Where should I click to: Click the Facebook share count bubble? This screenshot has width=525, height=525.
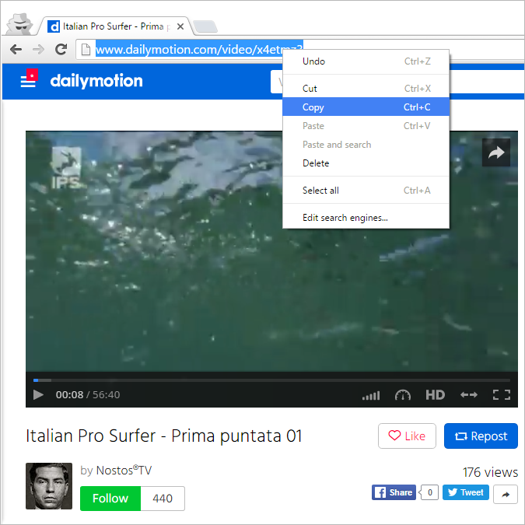(429, 492)
